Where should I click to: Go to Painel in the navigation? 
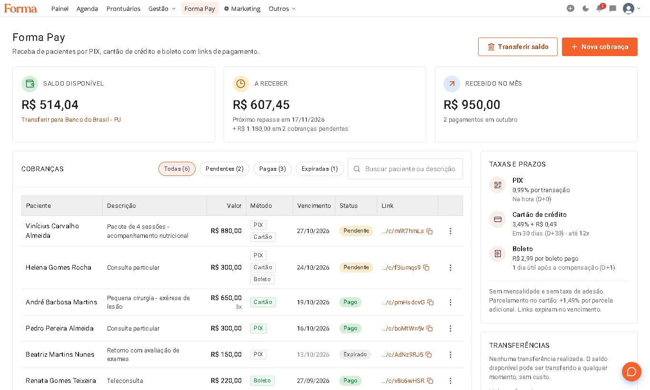60,9
